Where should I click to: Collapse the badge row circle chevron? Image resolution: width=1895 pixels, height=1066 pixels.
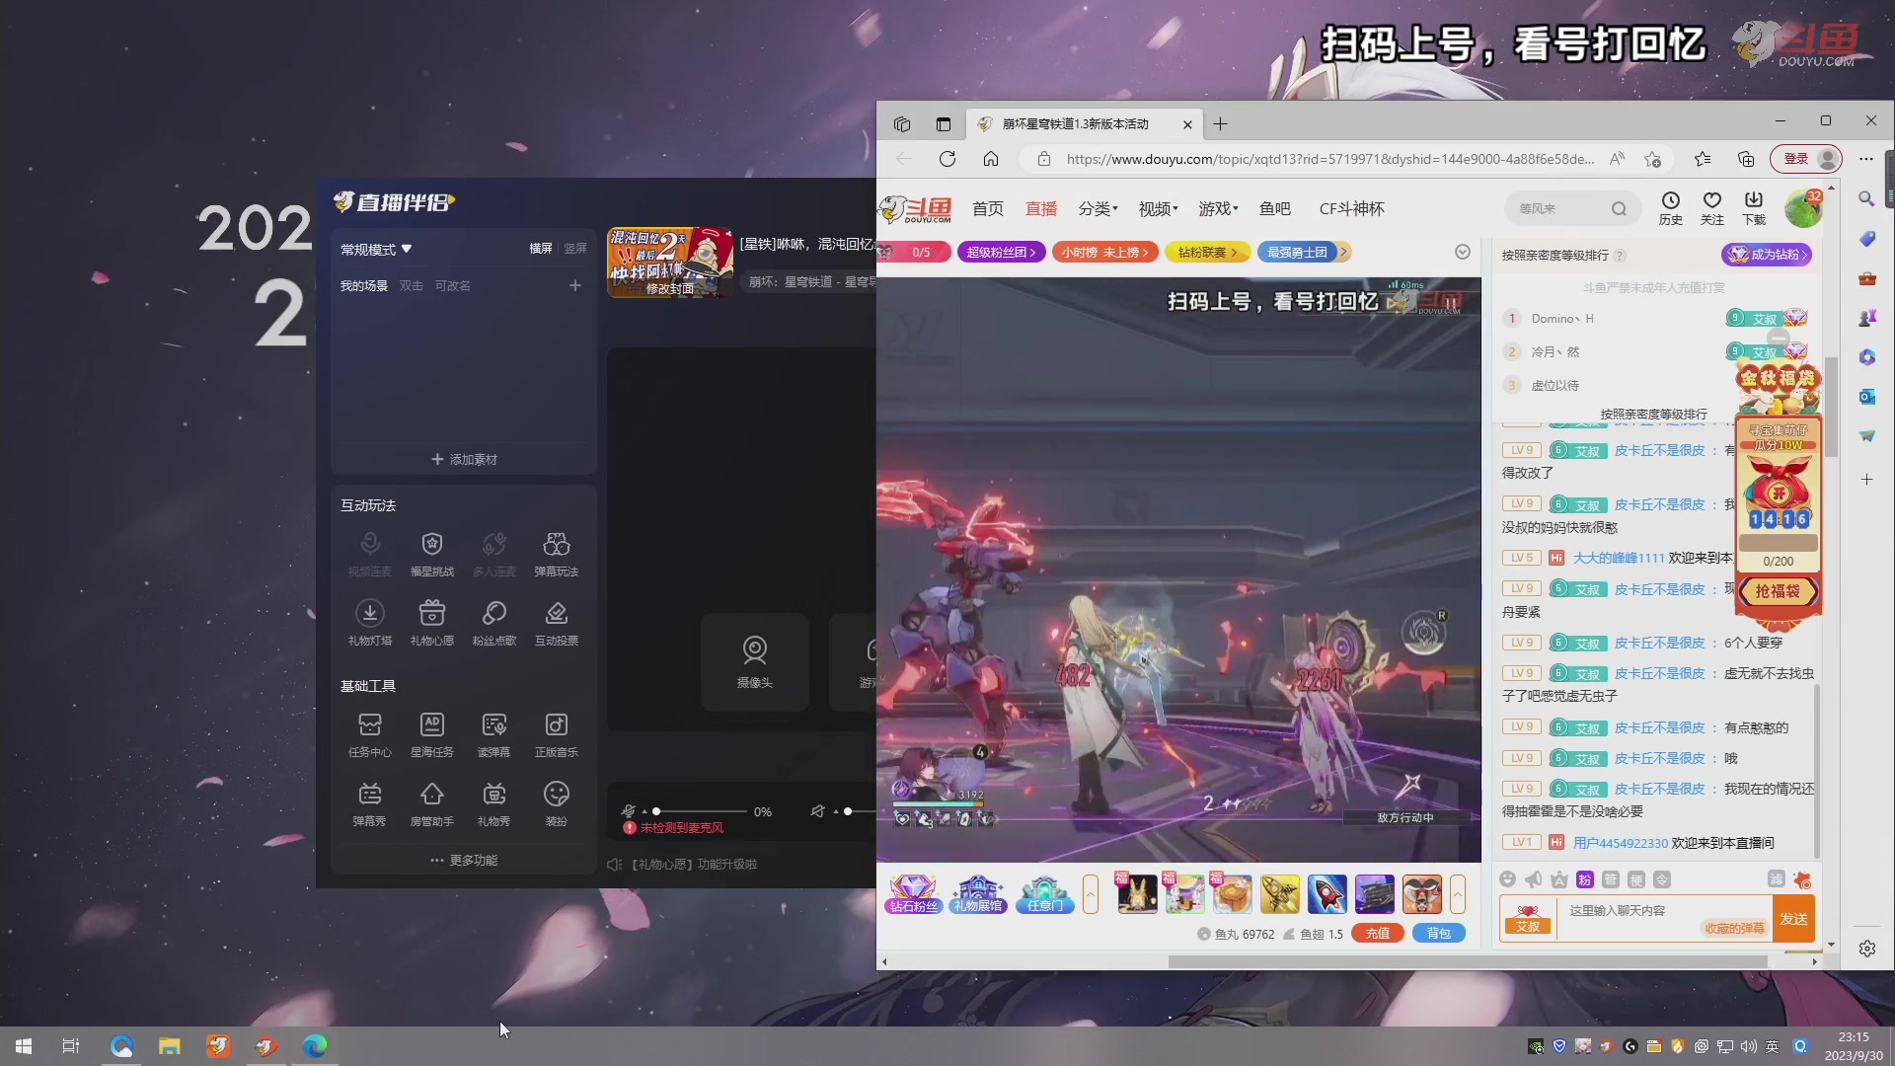click(x=1463, y=252)
